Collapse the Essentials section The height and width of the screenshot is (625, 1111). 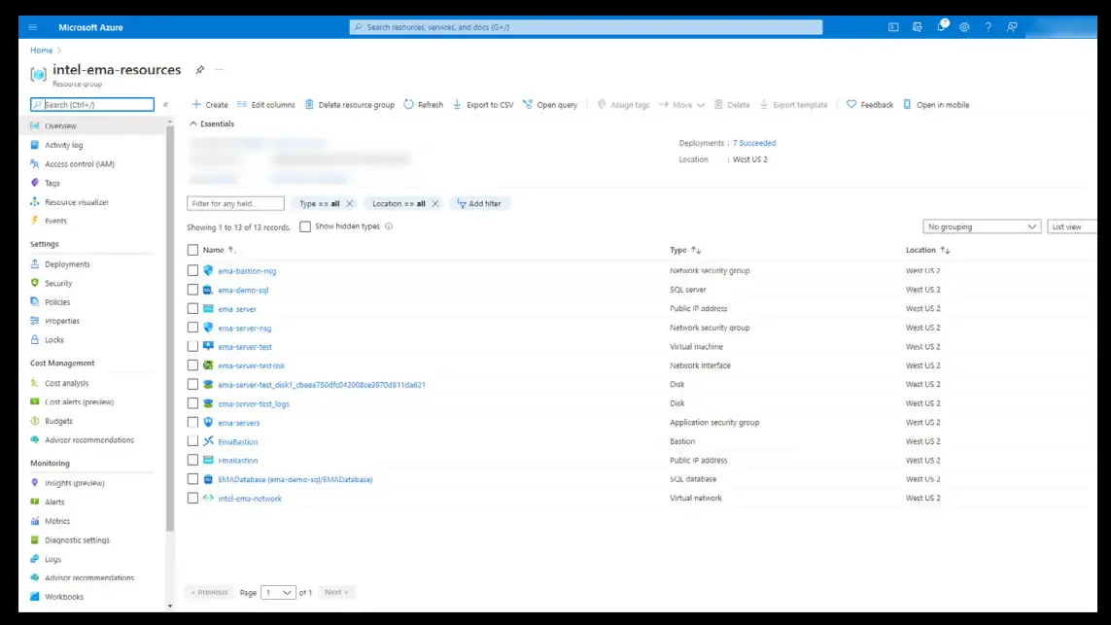click(x=211, y=124)
